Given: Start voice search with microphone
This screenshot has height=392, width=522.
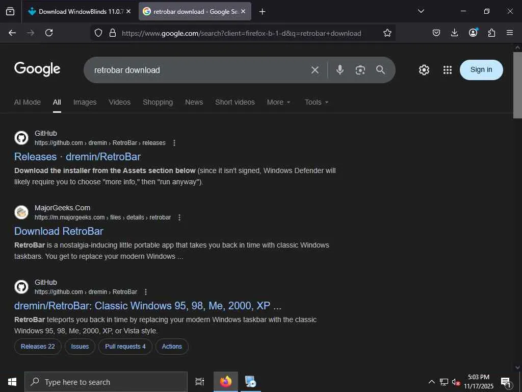Looking at the screenshot, I should pos(340,70).
